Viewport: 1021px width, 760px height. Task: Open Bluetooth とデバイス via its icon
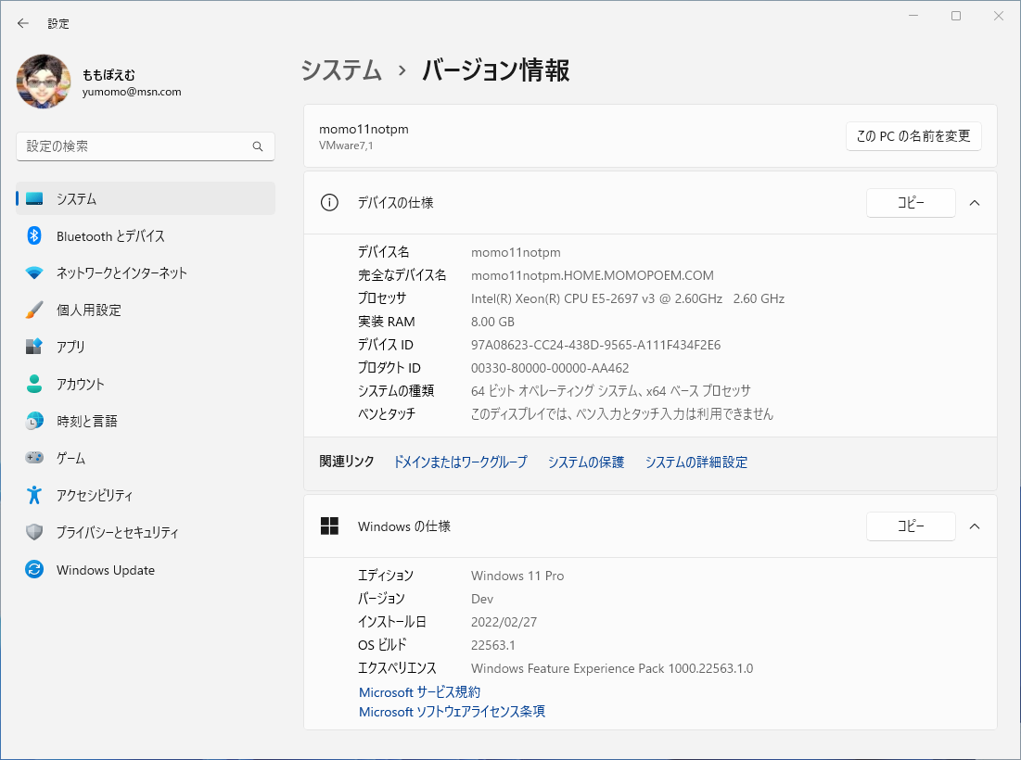[x=34, y=235]
